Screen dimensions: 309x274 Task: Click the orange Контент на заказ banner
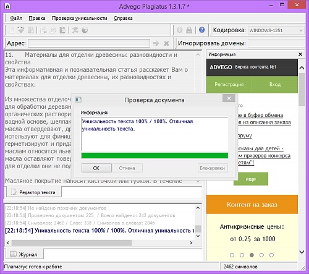click(252, 205)
